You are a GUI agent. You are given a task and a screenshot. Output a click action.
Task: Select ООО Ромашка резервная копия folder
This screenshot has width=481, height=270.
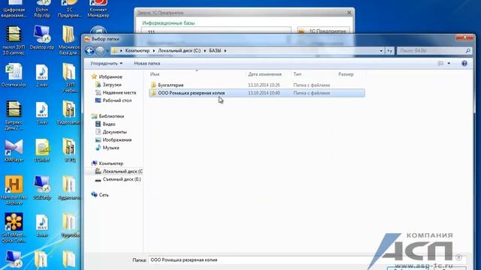tap(257, 93)
